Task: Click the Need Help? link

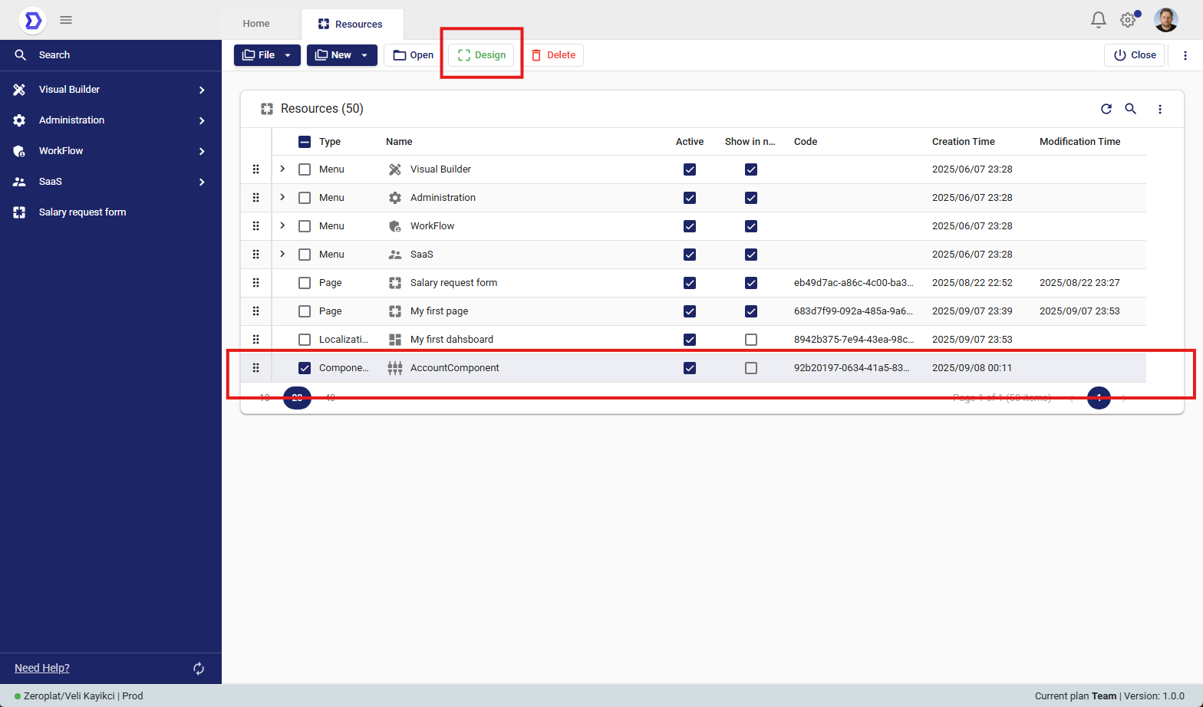Action: (x=42, y=668)
